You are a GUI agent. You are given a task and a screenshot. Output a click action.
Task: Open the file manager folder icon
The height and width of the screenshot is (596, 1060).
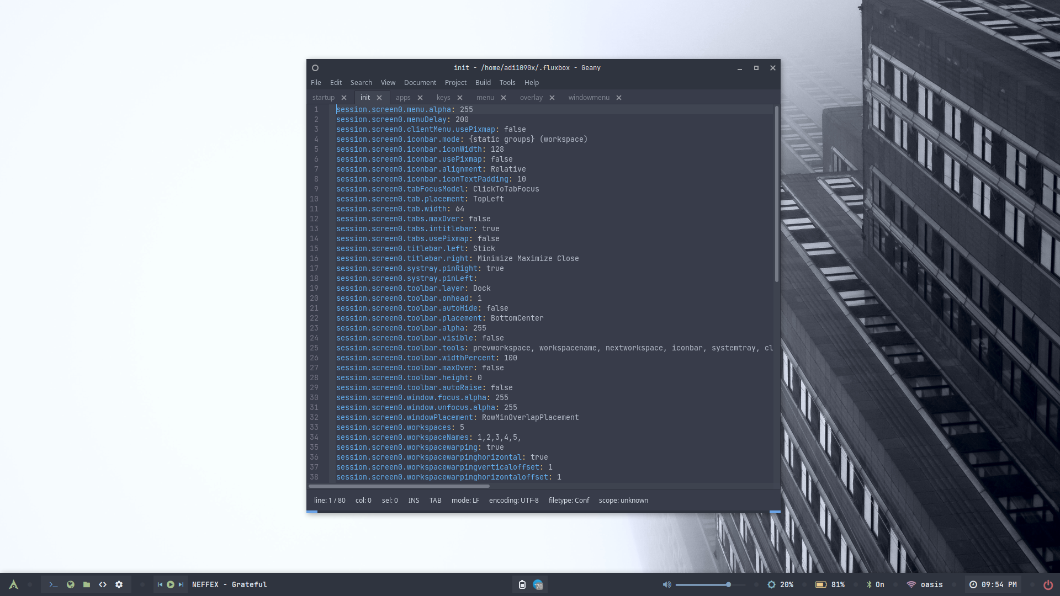pyautogui.click(x=87, y=584)
